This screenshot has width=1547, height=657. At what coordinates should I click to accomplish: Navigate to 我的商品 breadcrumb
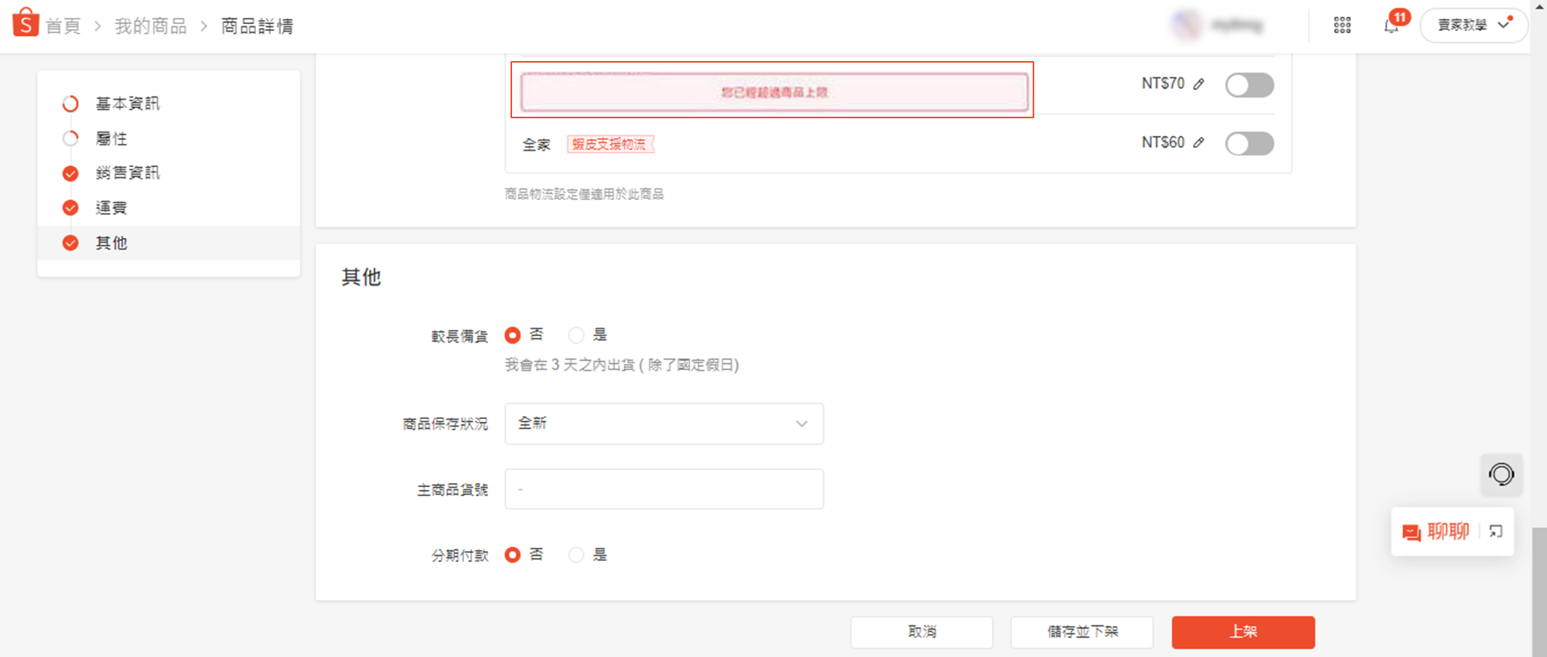point(151,26)
